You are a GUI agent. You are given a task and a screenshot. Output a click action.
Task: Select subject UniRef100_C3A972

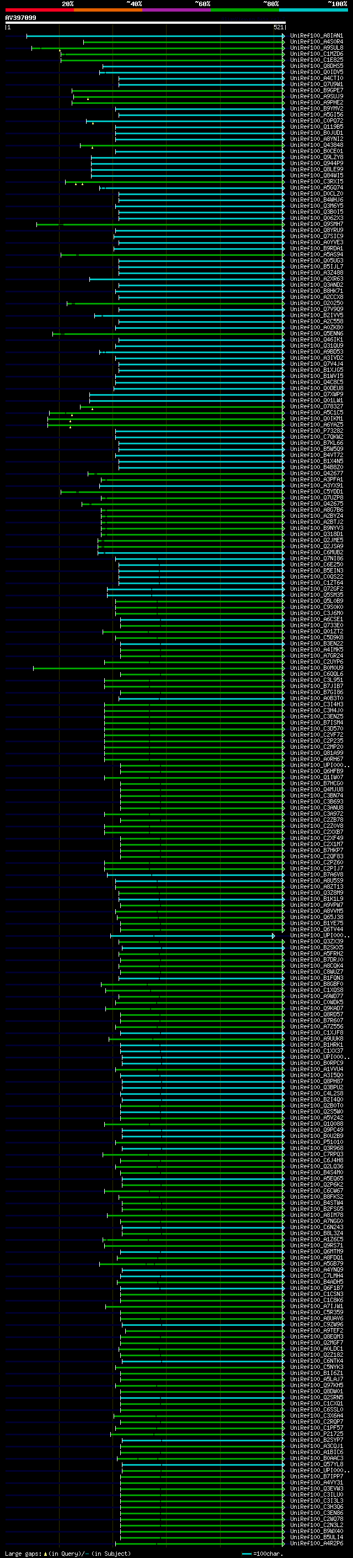(316, 814)
